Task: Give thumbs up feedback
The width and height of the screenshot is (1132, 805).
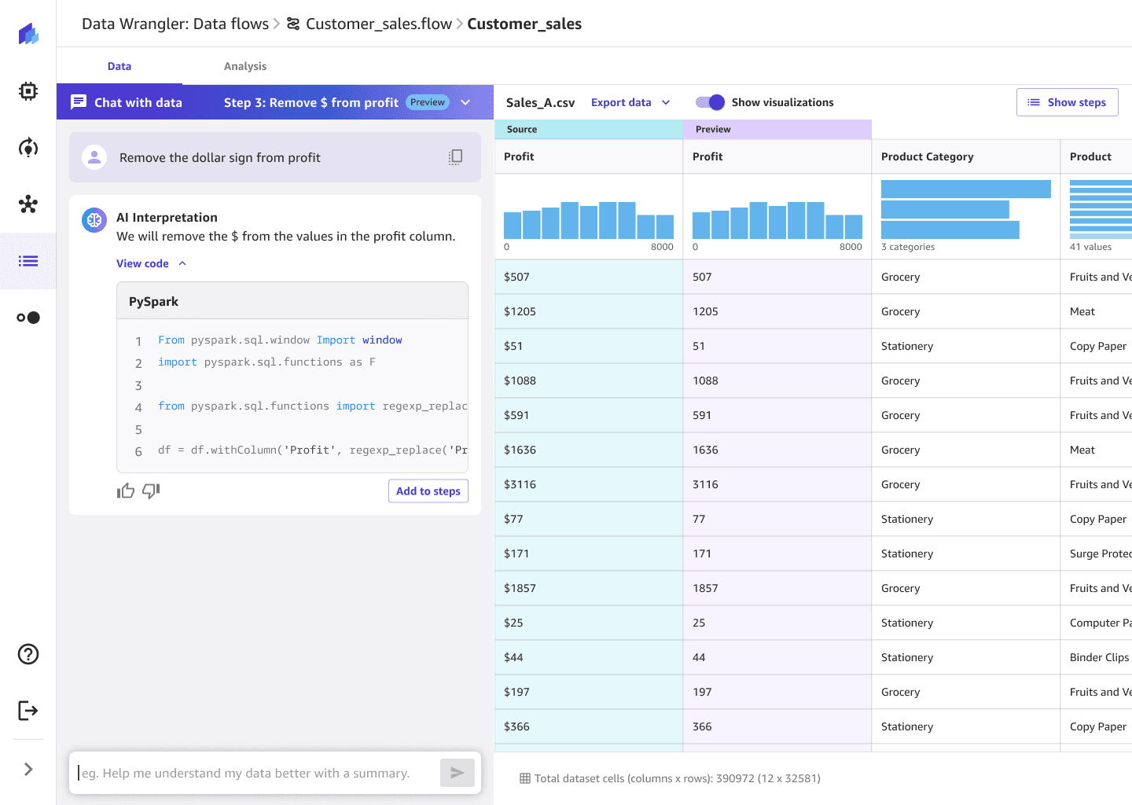Action: (126, 491)
